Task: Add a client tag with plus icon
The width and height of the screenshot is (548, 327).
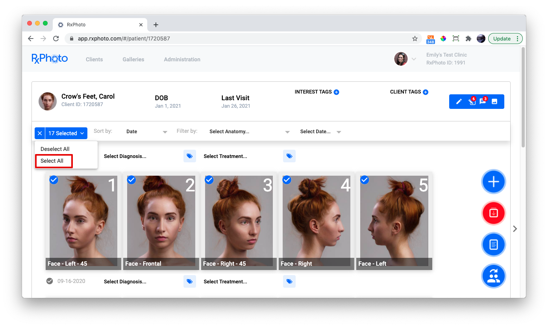Action: (425, 92)
